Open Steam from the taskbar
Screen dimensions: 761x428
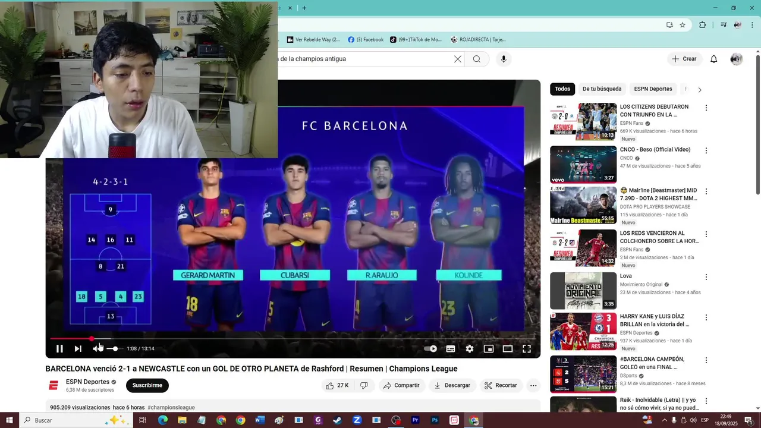[337, 420]
